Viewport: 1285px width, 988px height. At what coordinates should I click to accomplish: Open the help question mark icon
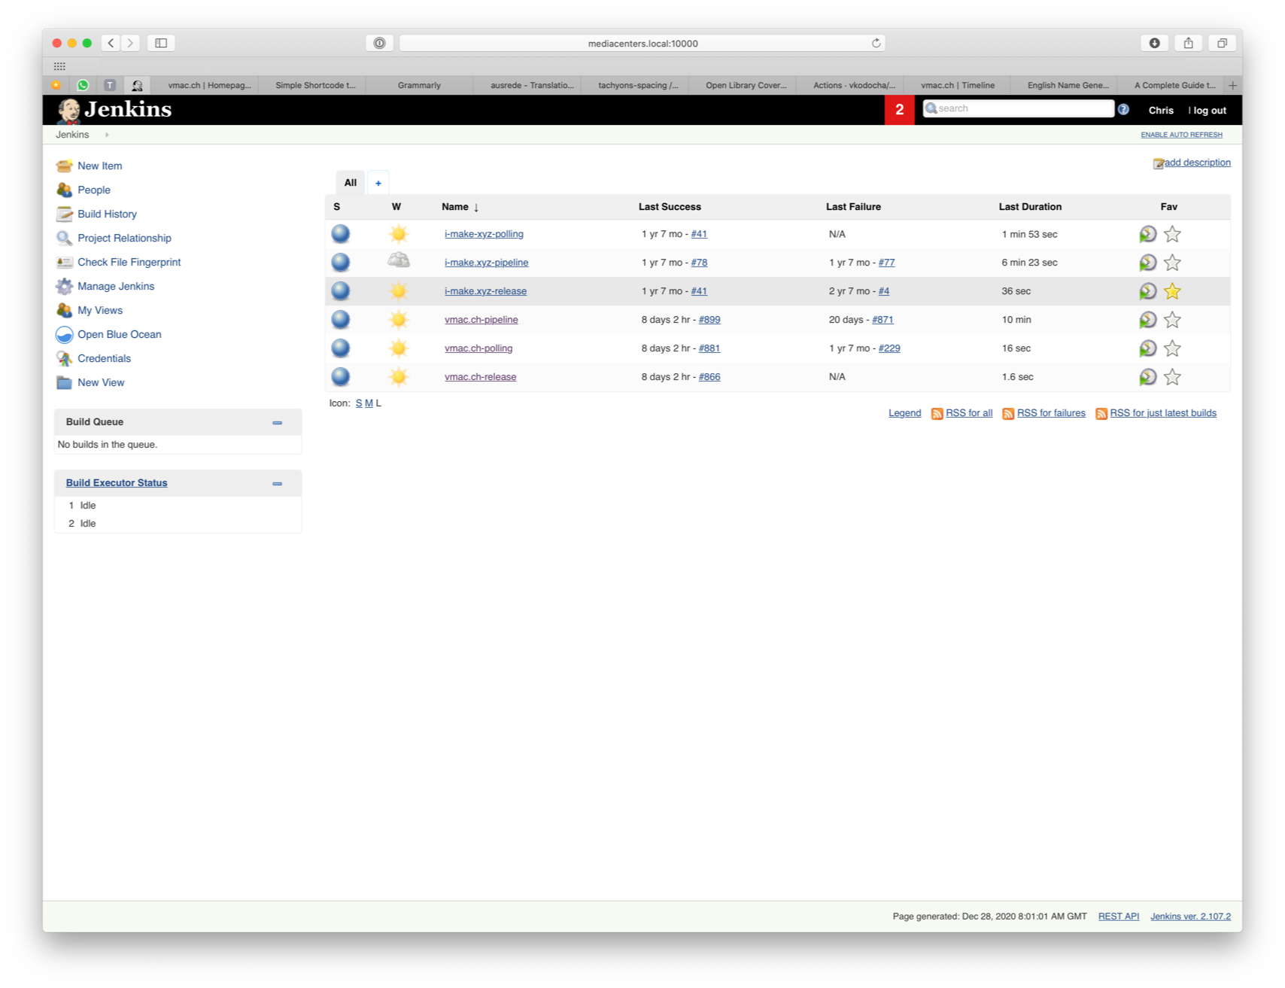[x=1123, y=108]
